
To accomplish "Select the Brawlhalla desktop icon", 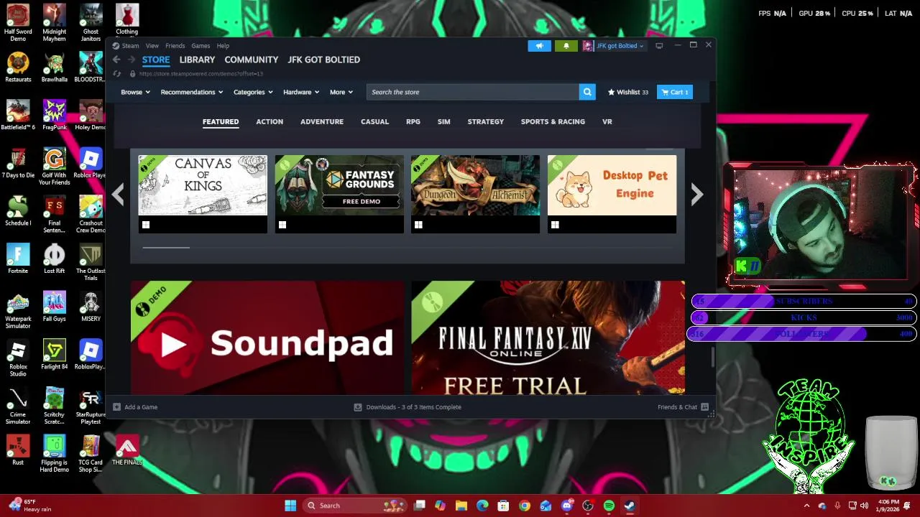I will [x=54, y=67].
